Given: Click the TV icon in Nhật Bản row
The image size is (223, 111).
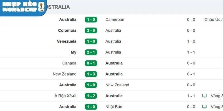Looking at the screenshot, I should [205, 107].
